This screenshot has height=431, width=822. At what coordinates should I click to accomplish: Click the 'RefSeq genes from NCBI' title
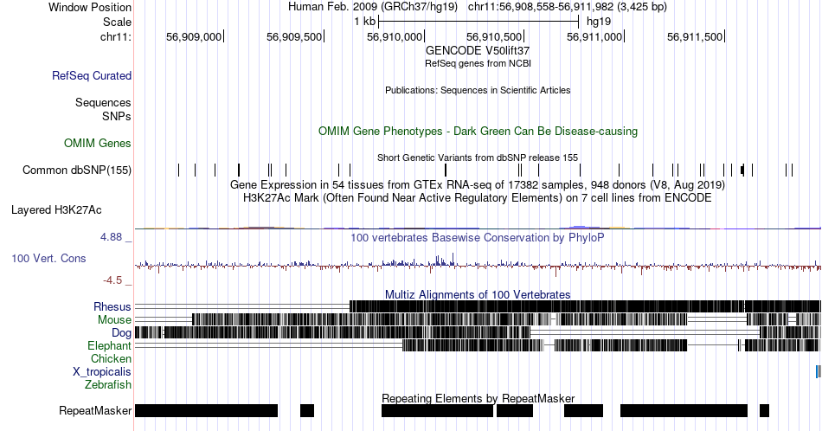coord(478,63)
